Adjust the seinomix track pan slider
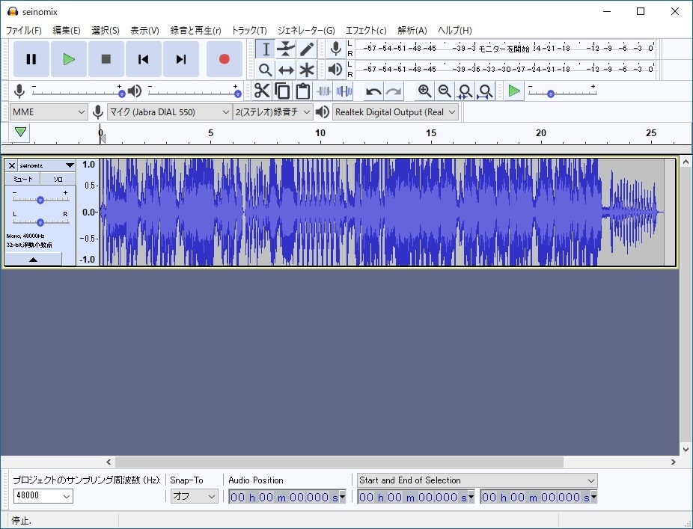 [40, 222]
